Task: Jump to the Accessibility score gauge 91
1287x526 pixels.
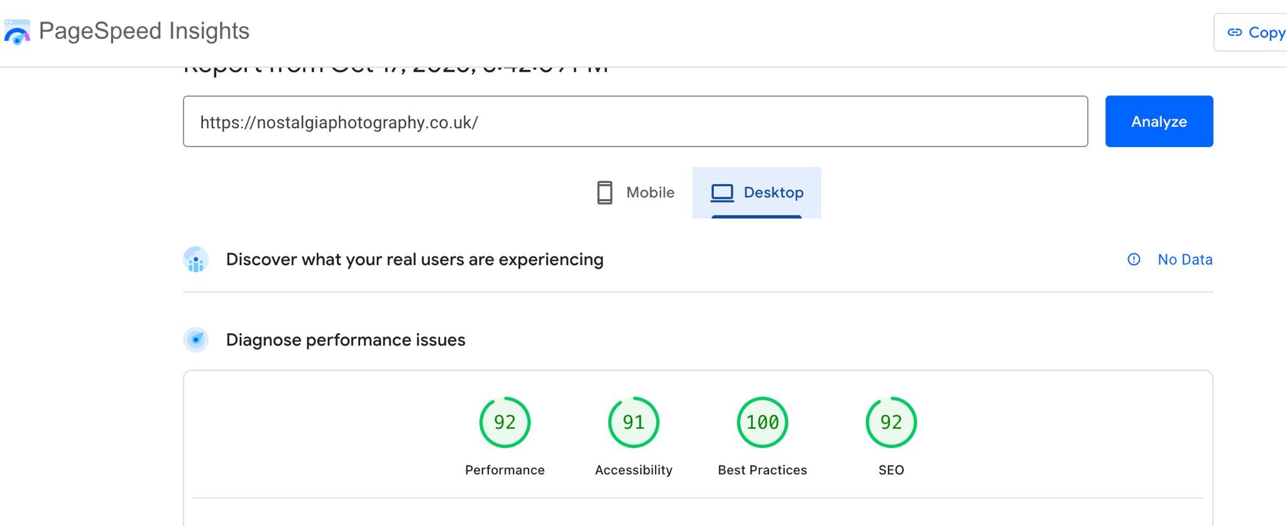Action: [633, 422]
